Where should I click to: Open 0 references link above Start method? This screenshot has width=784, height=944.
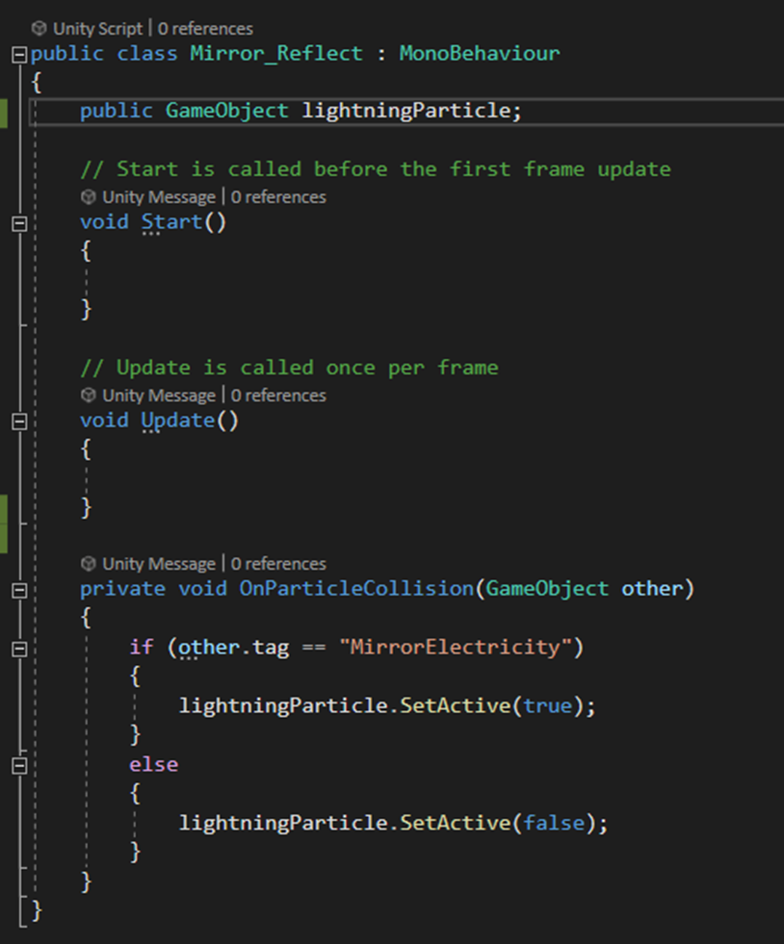(x=278, y=197)
